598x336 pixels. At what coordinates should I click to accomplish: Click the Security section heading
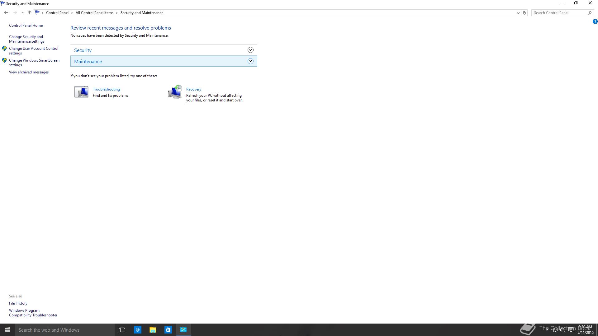click(83, 50)
